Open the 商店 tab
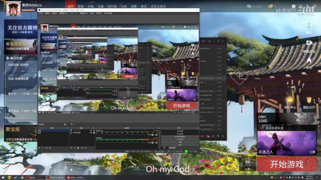Image resolution: width=321 pixels, height=180 pixels. pos(144,6)
